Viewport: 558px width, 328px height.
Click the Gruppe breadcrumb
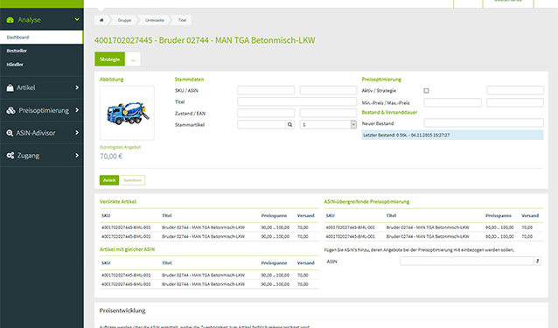[x=124, y=20]
